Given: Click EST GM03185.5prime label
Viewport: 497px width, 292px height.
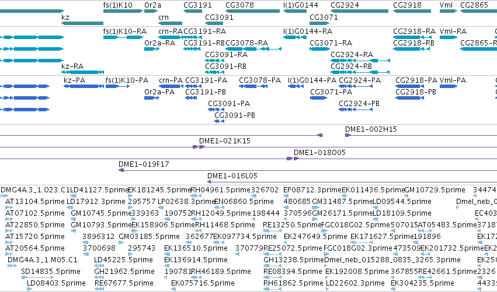Looking at the screenshot, I should click(x=149, y=237).
